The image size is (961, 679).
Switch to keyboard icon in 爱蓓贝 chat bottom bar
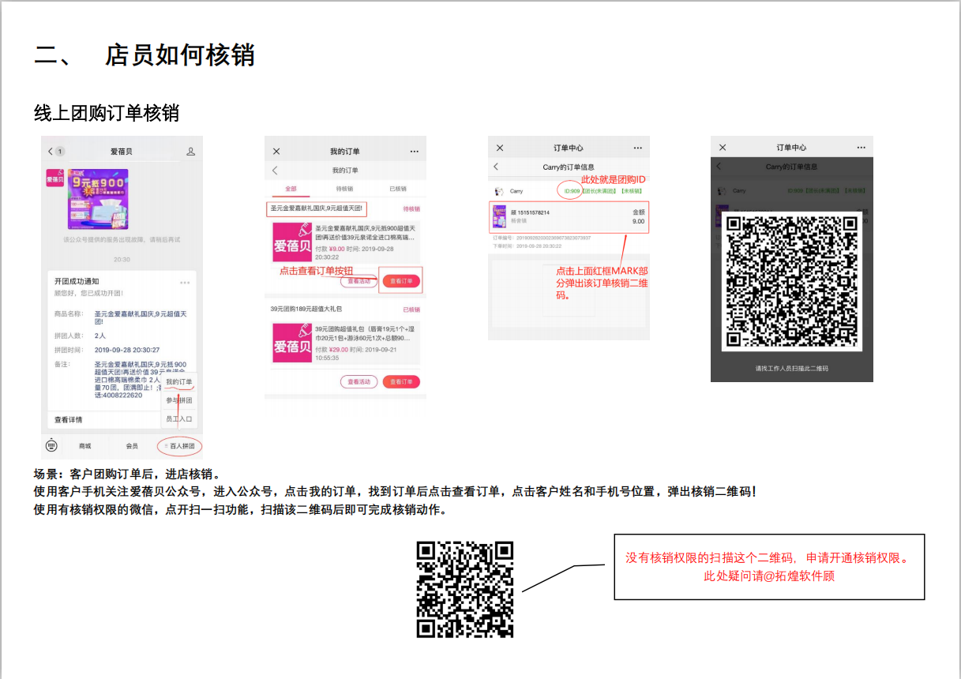51,445
